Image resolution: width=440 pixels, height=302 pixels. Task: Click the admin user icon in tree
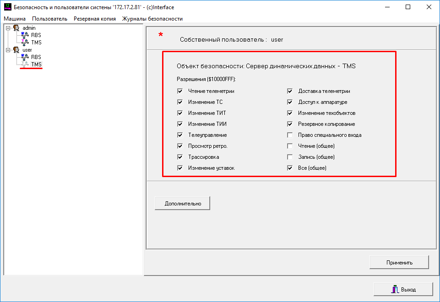coord(16,28)
